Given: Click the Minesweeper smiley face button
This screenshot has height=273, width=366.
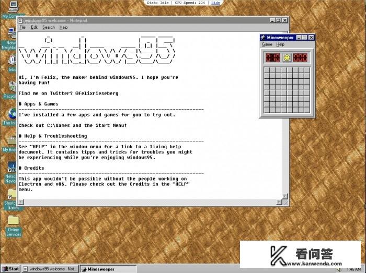Looking at the screenshot, I should tap(287, 57).
